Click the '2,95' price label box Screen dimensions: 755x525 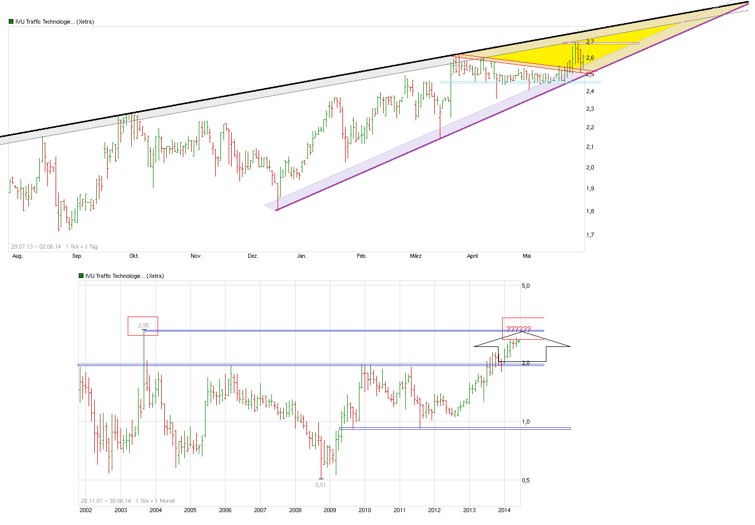tap(143, 325)
